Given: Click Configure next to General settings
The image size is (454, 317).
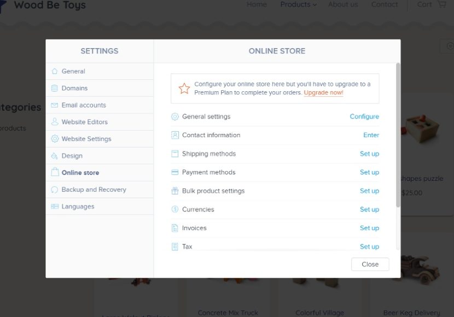Looking at the screenshot, I should pyautogui.click(x=364, y=116).
